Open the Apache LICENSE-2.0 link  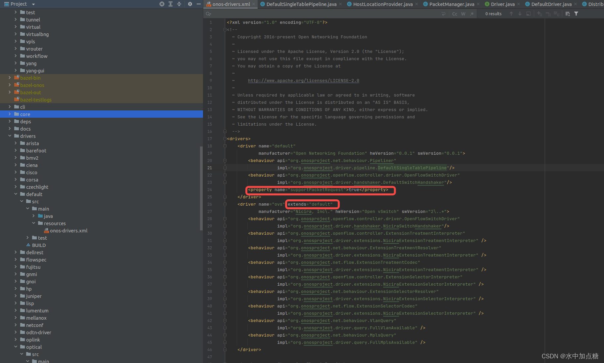pyautogui.click(x=303, y=81)
